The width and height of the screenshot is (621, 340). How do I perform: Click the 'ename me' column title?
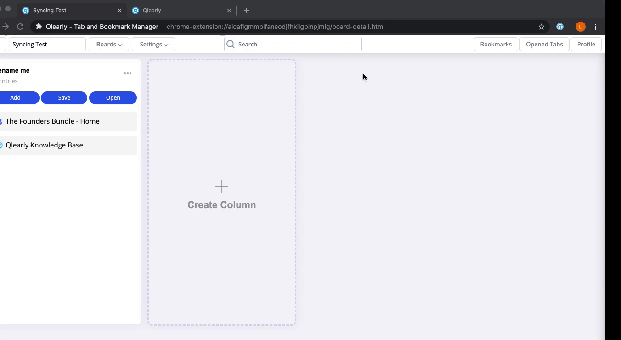coord(15,70)
